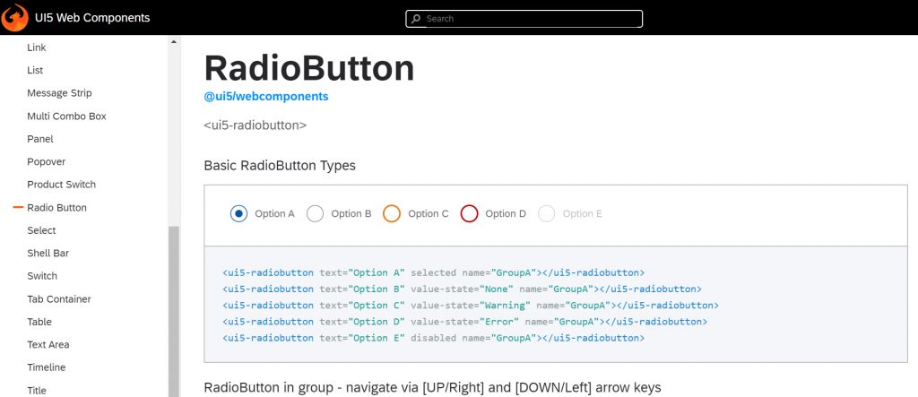The image size is (918, 397).
Task: Click the <ui5-radiobutton> tag text
Action: [255, 125]
